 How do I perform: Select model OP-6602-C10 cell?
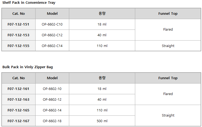(x=52, y=24)
